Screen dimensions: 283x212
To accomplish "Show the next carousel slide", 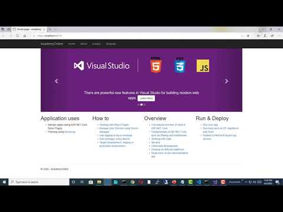I will point(226,81).
